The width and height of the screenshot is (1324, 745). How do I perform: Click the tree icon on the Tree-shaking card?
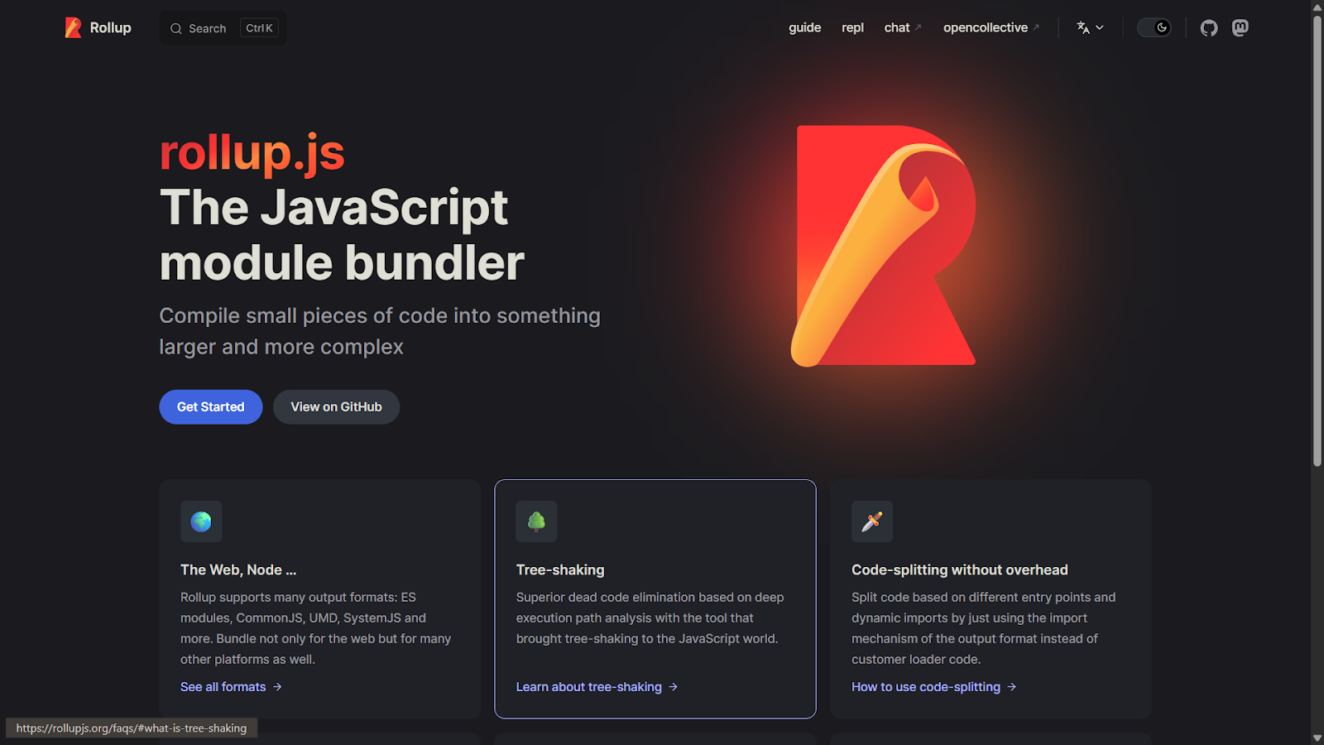[x=536, y=521]
